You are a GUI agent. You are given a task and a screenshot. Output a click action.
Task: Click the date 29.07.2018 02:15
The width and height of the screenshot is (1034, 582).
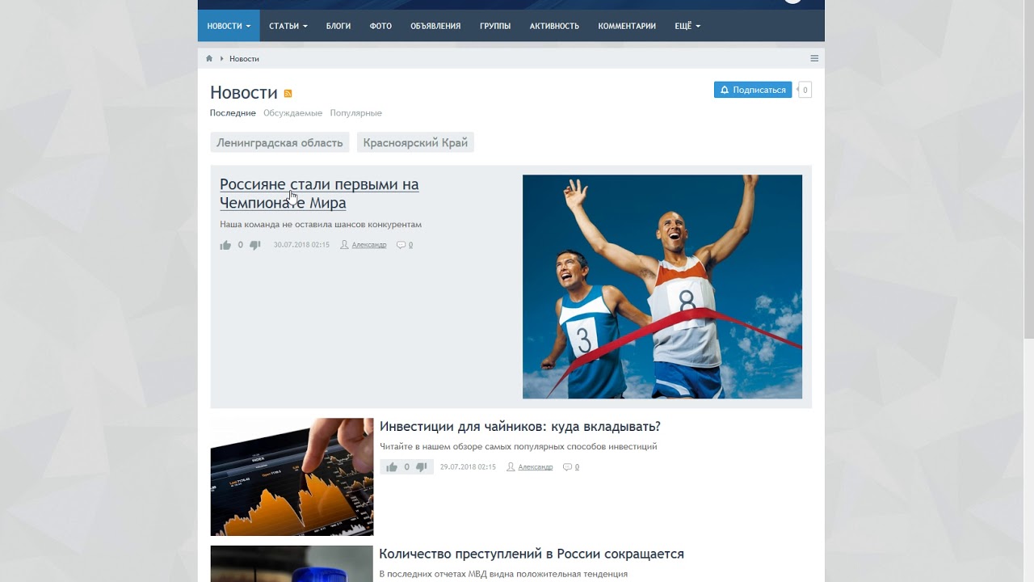tap(468, 467)
